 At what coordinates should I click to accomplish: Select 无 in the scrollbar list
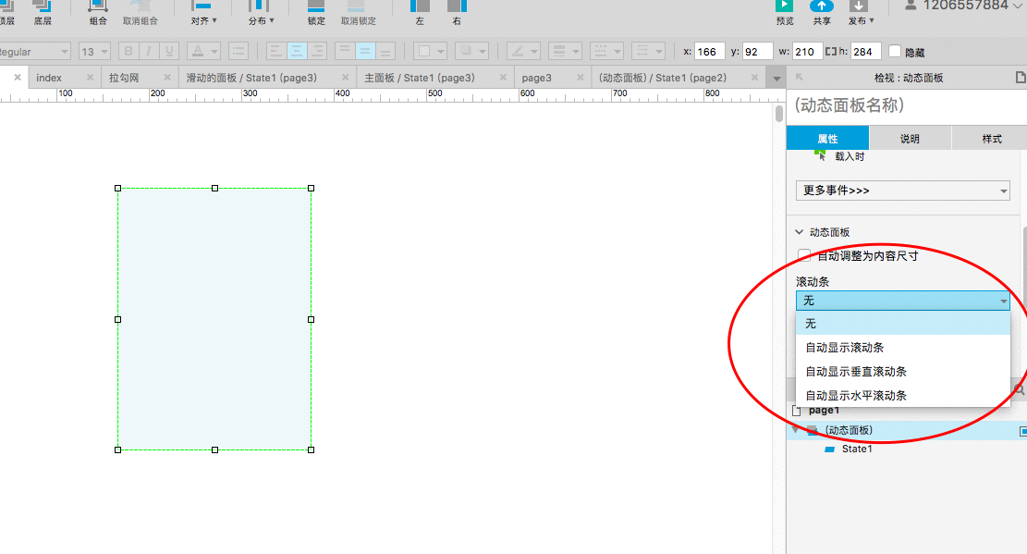coord(902,323)
